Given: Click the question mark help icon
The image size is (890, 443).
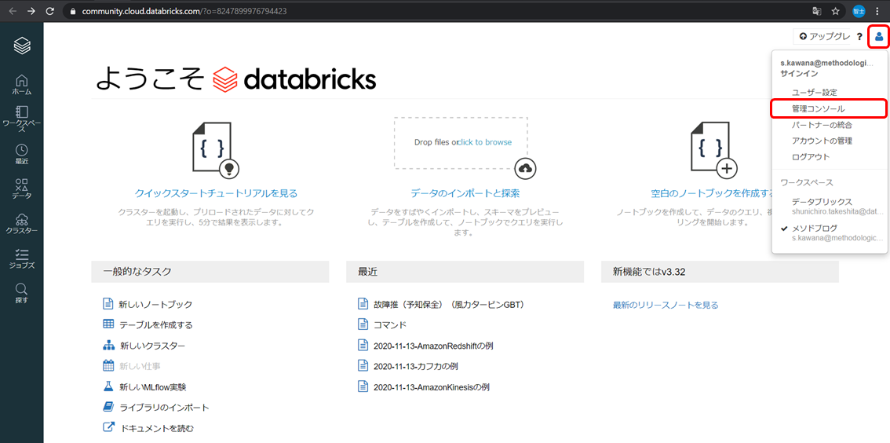Looking at the screenshot, I should pyautogui.click(x=859, y=37).
